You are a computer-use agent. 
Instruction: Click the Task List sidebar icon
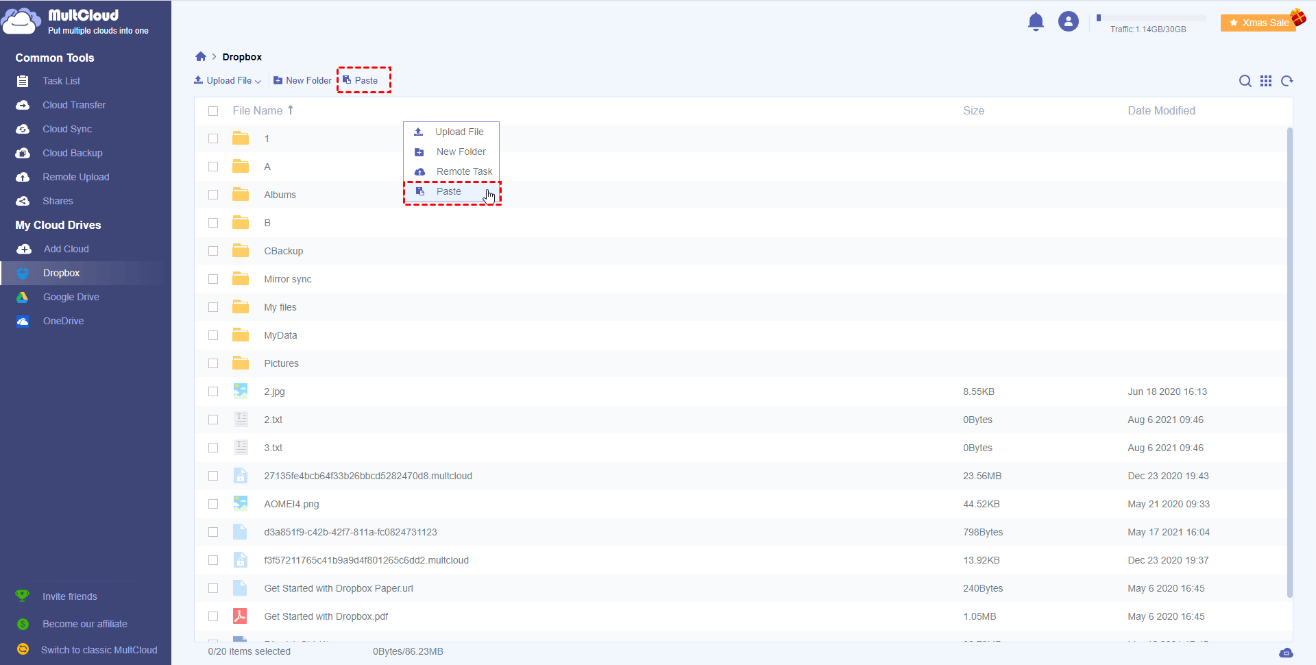(x=23, y=81)
